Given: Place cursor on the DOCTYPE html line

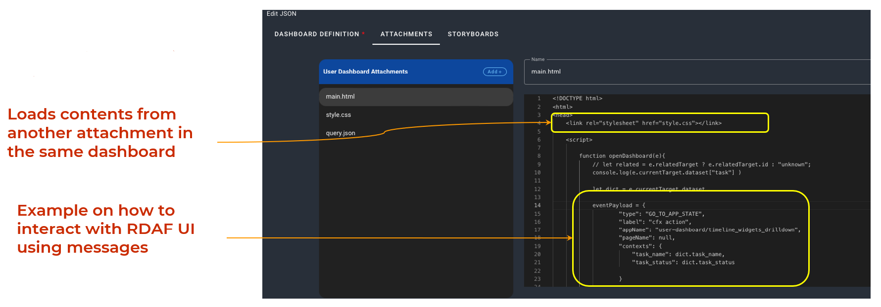Looking at the screenshot, I should (x=577, y=99).
